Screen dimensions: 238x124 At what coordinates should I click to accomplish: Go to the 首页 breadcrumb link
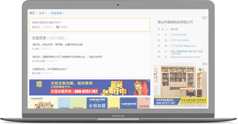point(32,13)
